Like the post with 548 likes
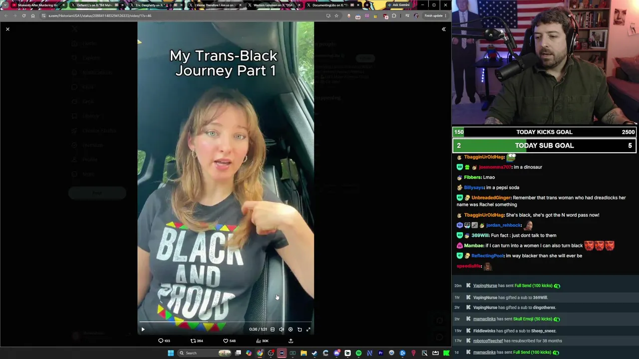 tap(229, 341)
